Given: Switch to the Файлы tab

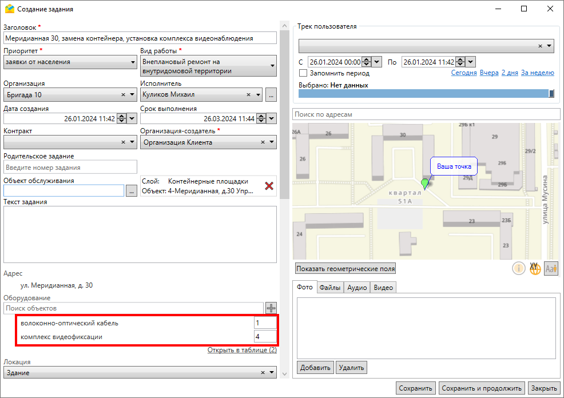Looking at the screenshot, I should click(330, 288).
